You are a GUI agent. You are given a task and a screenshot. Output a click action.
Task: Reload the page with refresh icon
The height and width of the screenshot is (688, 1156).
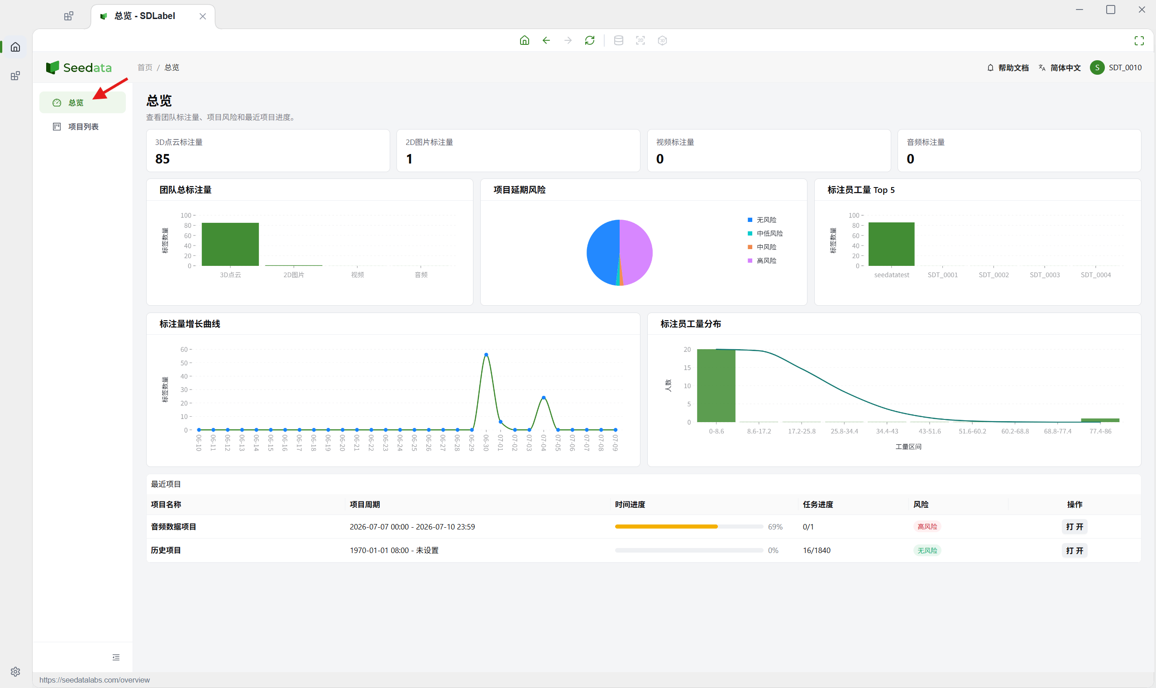pos(589,40)
